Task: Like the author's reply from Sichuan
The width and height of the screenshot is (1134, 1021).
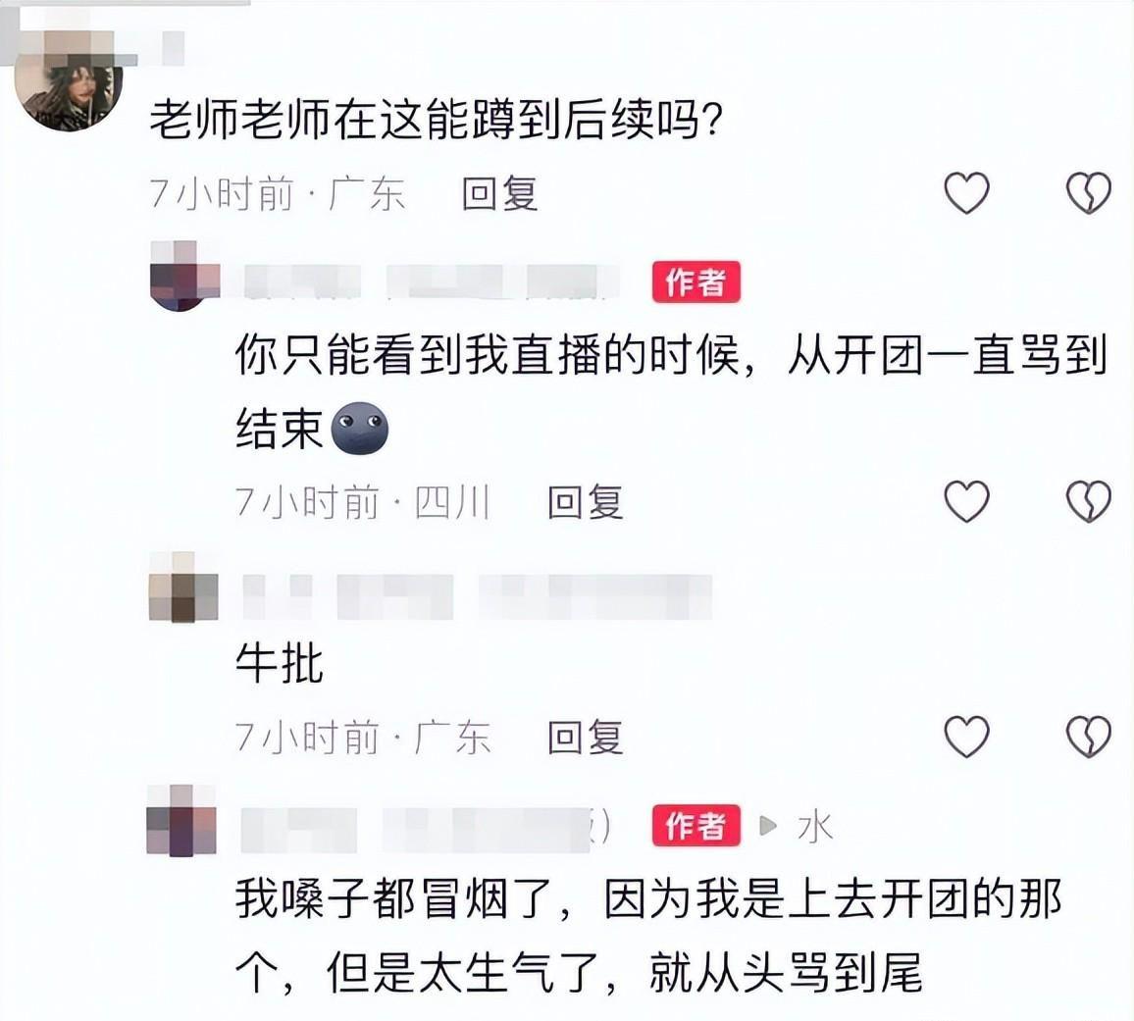Action: [x=967, y=501]
